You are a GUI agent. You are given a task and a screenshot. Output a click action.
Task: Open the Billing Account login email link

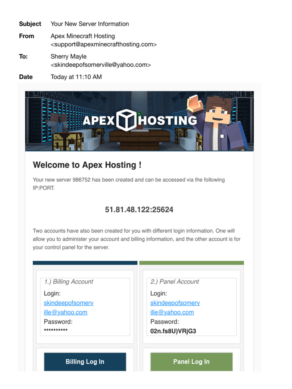pos(68,308)
